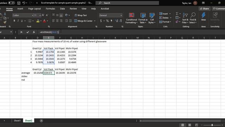Confirm formula with checkmark Enter button

pyautogui.click(x=28, y=32)
